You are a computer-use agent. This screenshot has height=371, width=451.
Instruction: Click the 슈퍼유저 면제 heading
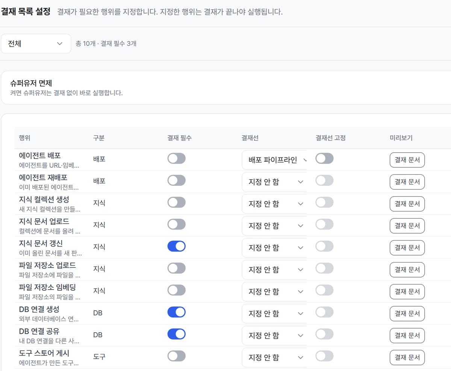click(x=31, y=83)
